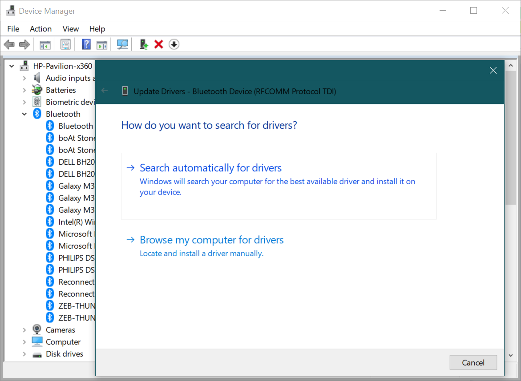Click the Cancel button

point(473,362)
